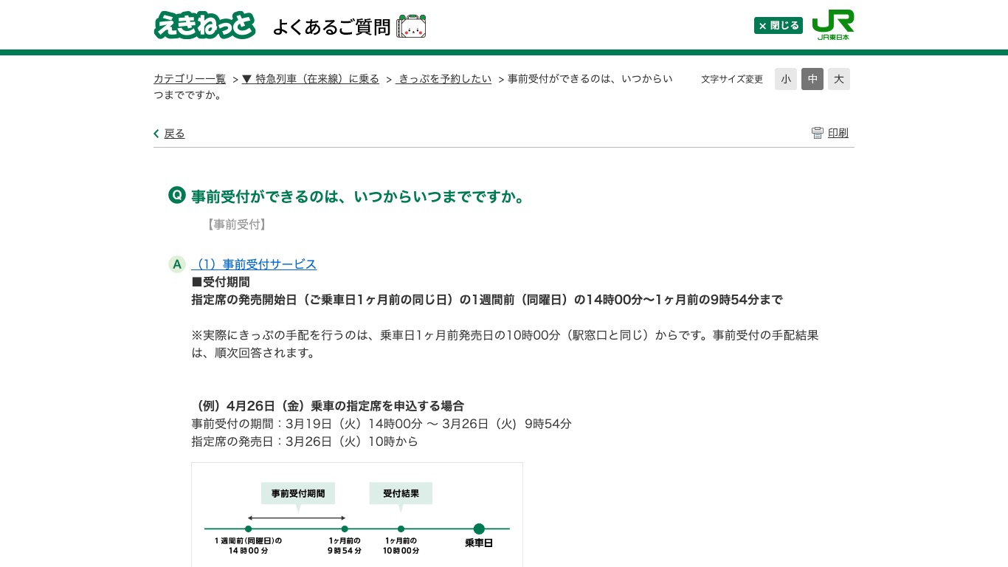1008x567 pixels.
Task: Click the line 指定席の発売日：3月26日（火）10時から
Action: [305, 441]
